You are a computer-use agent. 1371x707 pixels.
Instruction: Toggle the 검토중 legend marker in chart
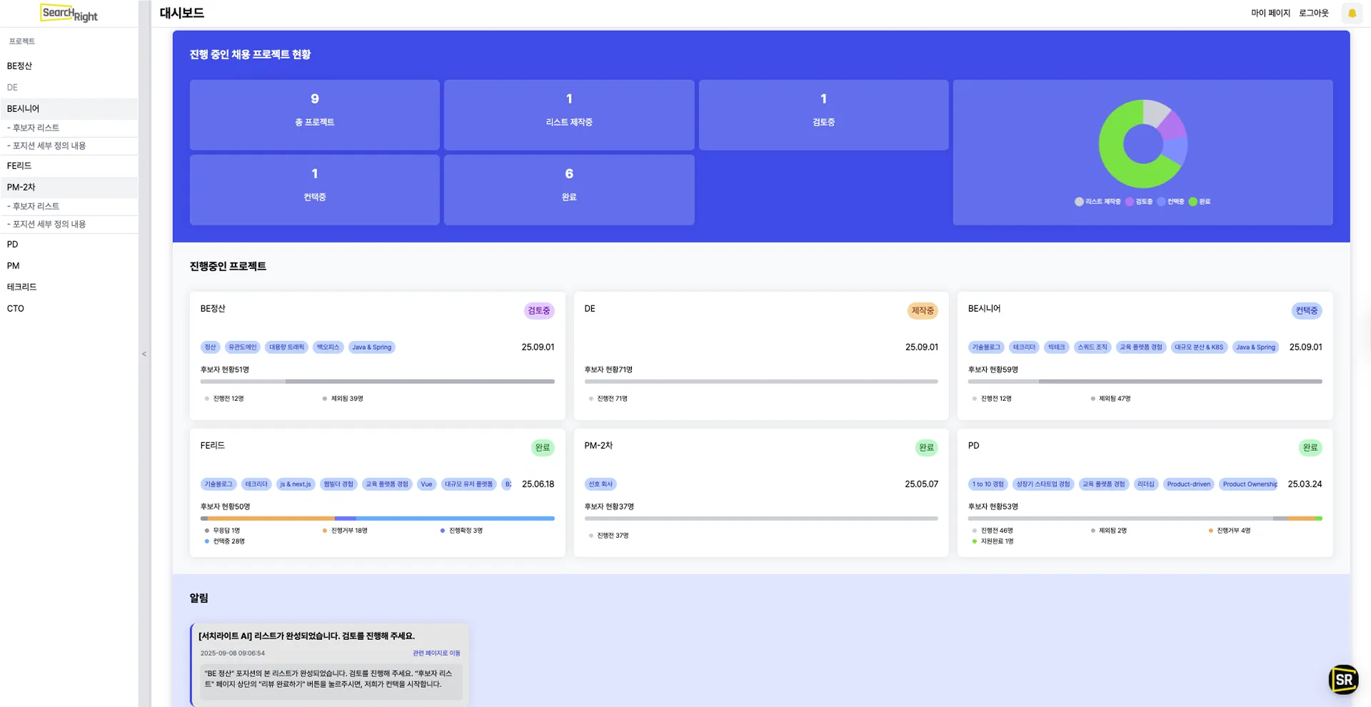1130,202
